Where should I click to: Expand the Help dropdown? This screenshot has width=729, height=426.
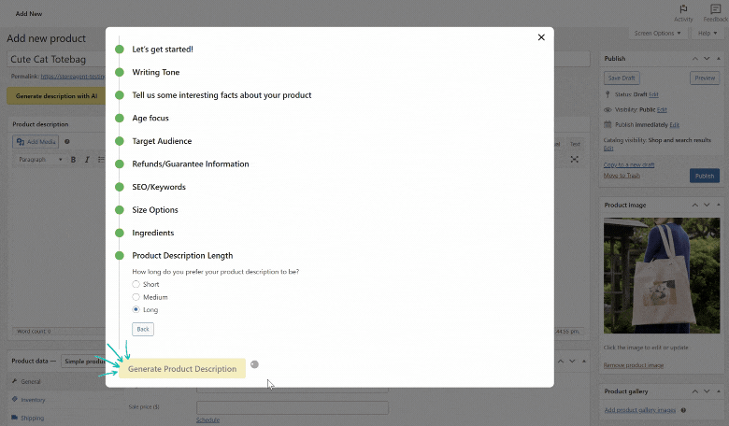(x=708, y=33)
